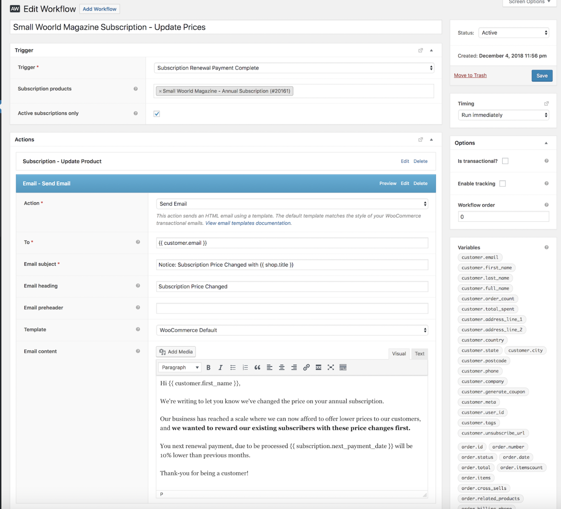561x509 pixels.
Task: Switch editor to Text tab
Action: click(419, 354)
